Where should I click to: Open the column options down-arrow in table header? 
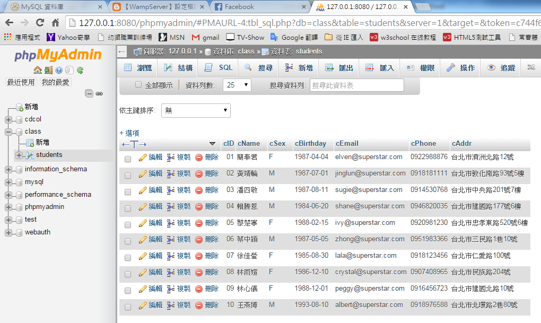click(x=213, y=144)
